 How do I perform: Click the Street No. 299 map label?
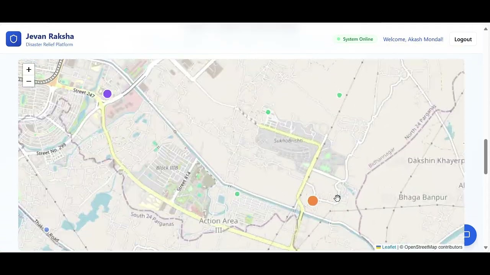(x=51, y=149)
